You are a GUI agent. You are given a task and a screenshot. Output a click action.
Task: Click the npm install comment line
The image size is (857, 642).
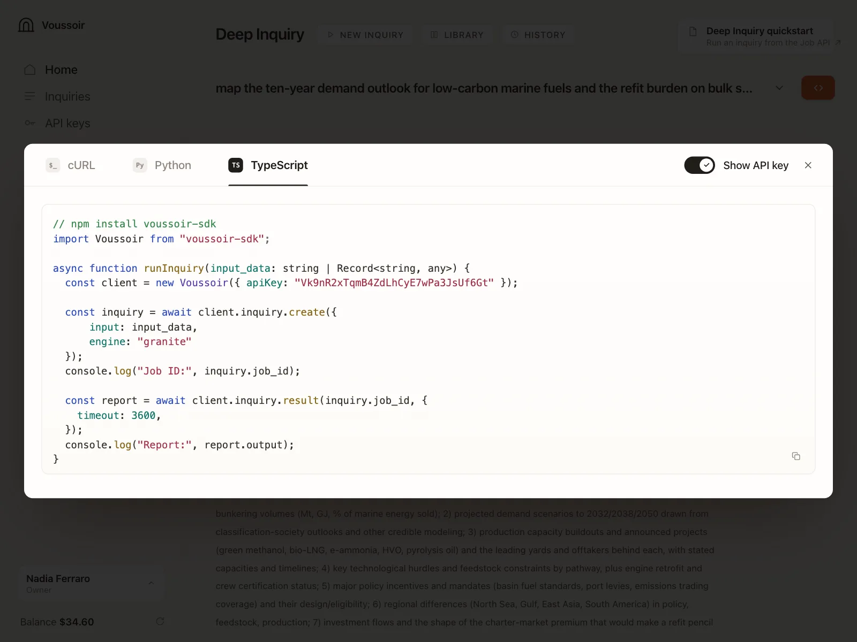click(134, 224)
